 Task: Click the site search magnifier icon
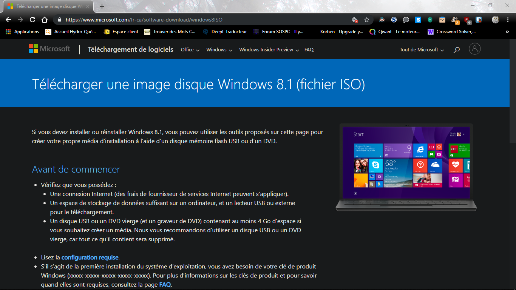[x=457, y=50]
